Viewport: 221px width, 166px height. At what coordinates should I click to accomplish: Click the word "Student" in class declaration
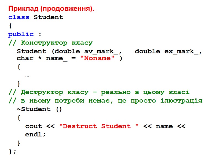click(x=49, y=17)
